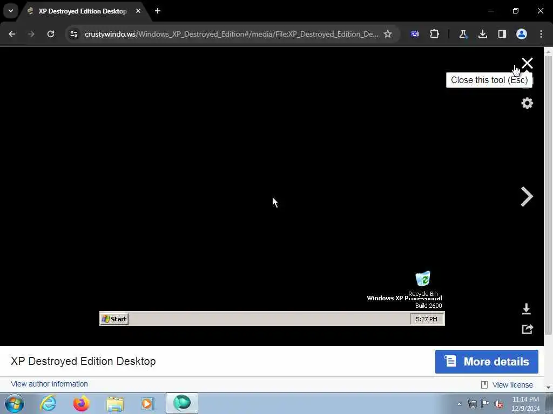This screenshot has height=414, width=553.
Task: Open a new tab
Action: (158, 11)
